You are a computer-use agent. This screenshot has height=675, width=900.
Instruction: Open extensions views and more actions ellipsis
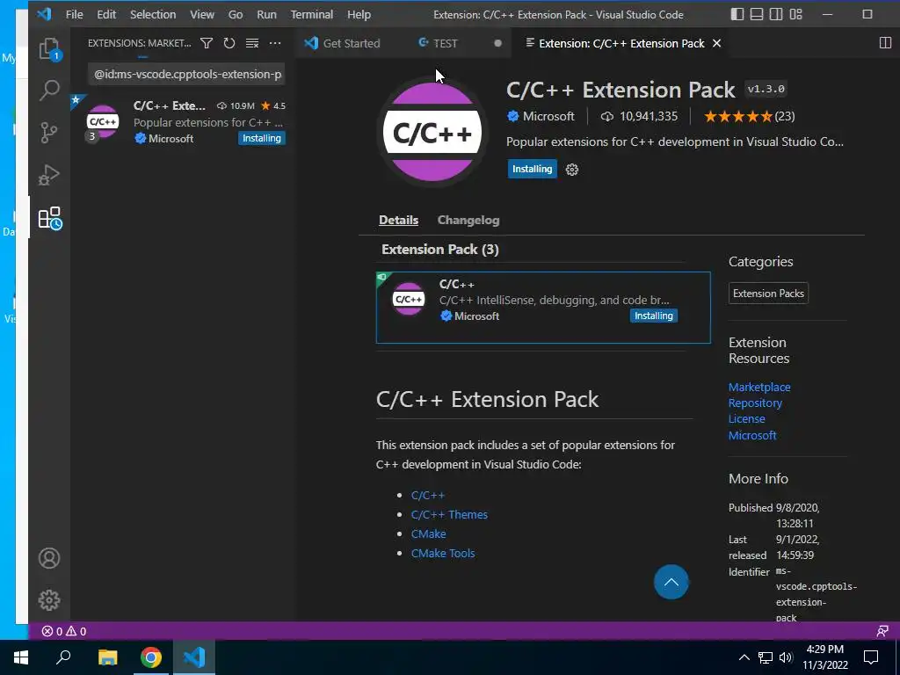click(275, 43)
